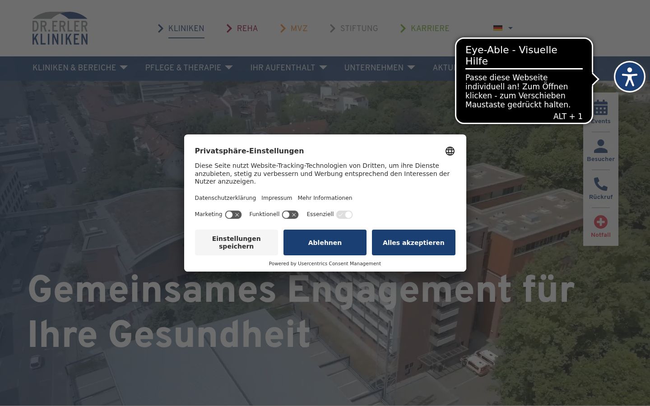Expand the Pflege & Therapie menu

tap(189, 68)
